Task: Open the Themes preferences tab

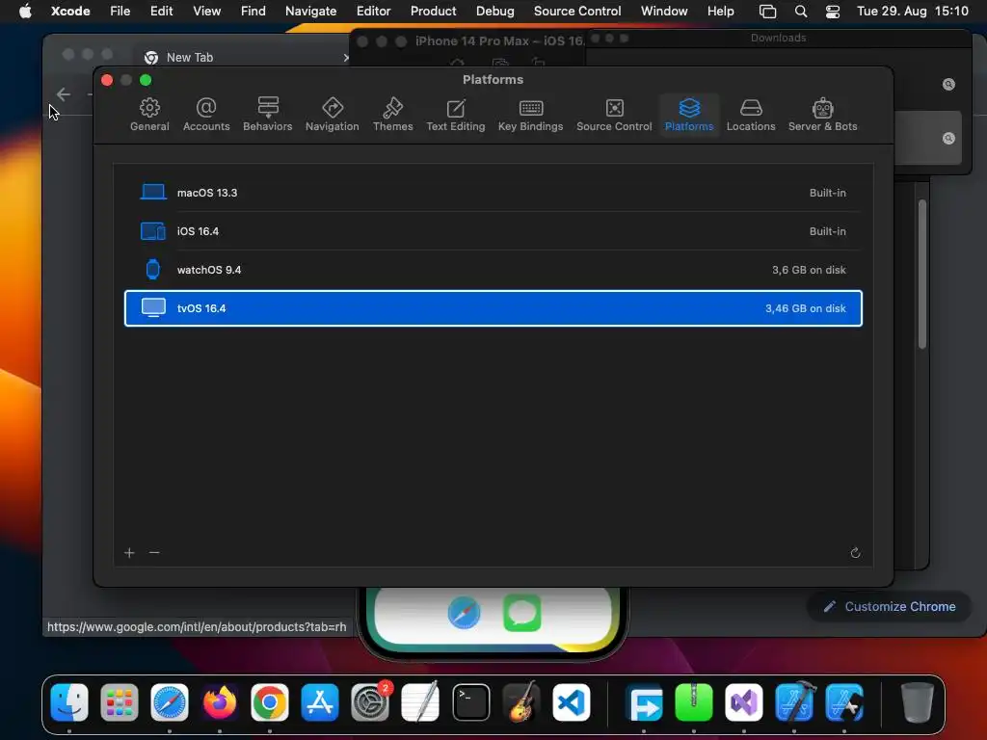Action: (x=393, y=115)
